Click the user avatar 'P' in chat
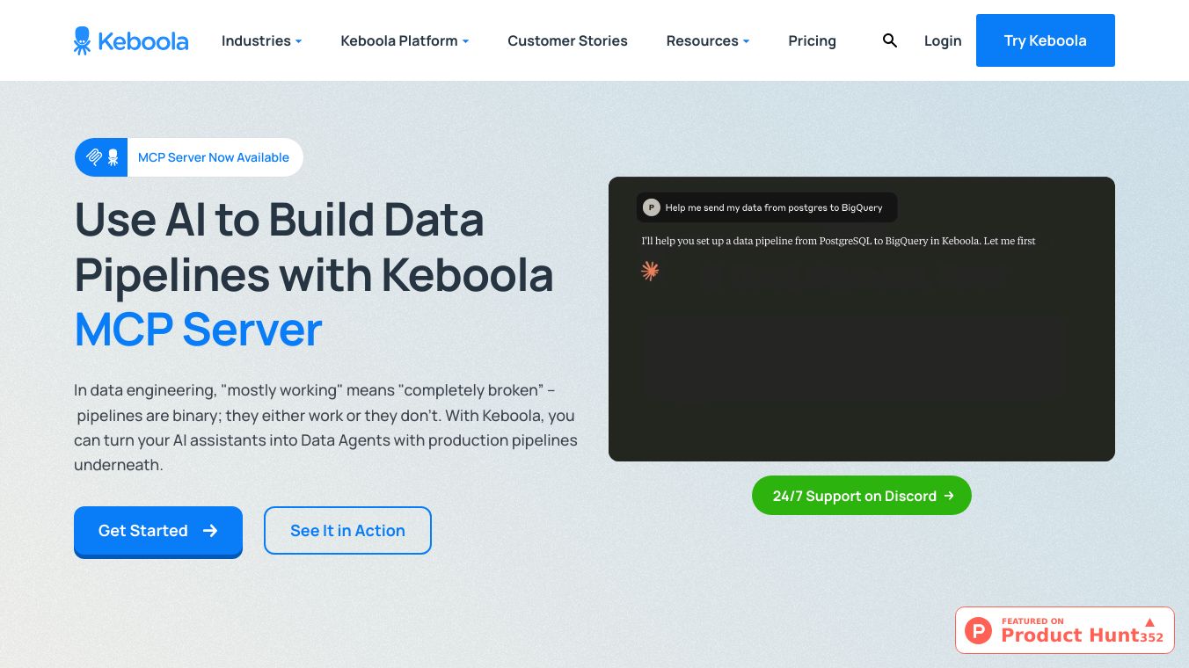The image size is (1189, 668). pyautogui.click(x=651, y=207)
